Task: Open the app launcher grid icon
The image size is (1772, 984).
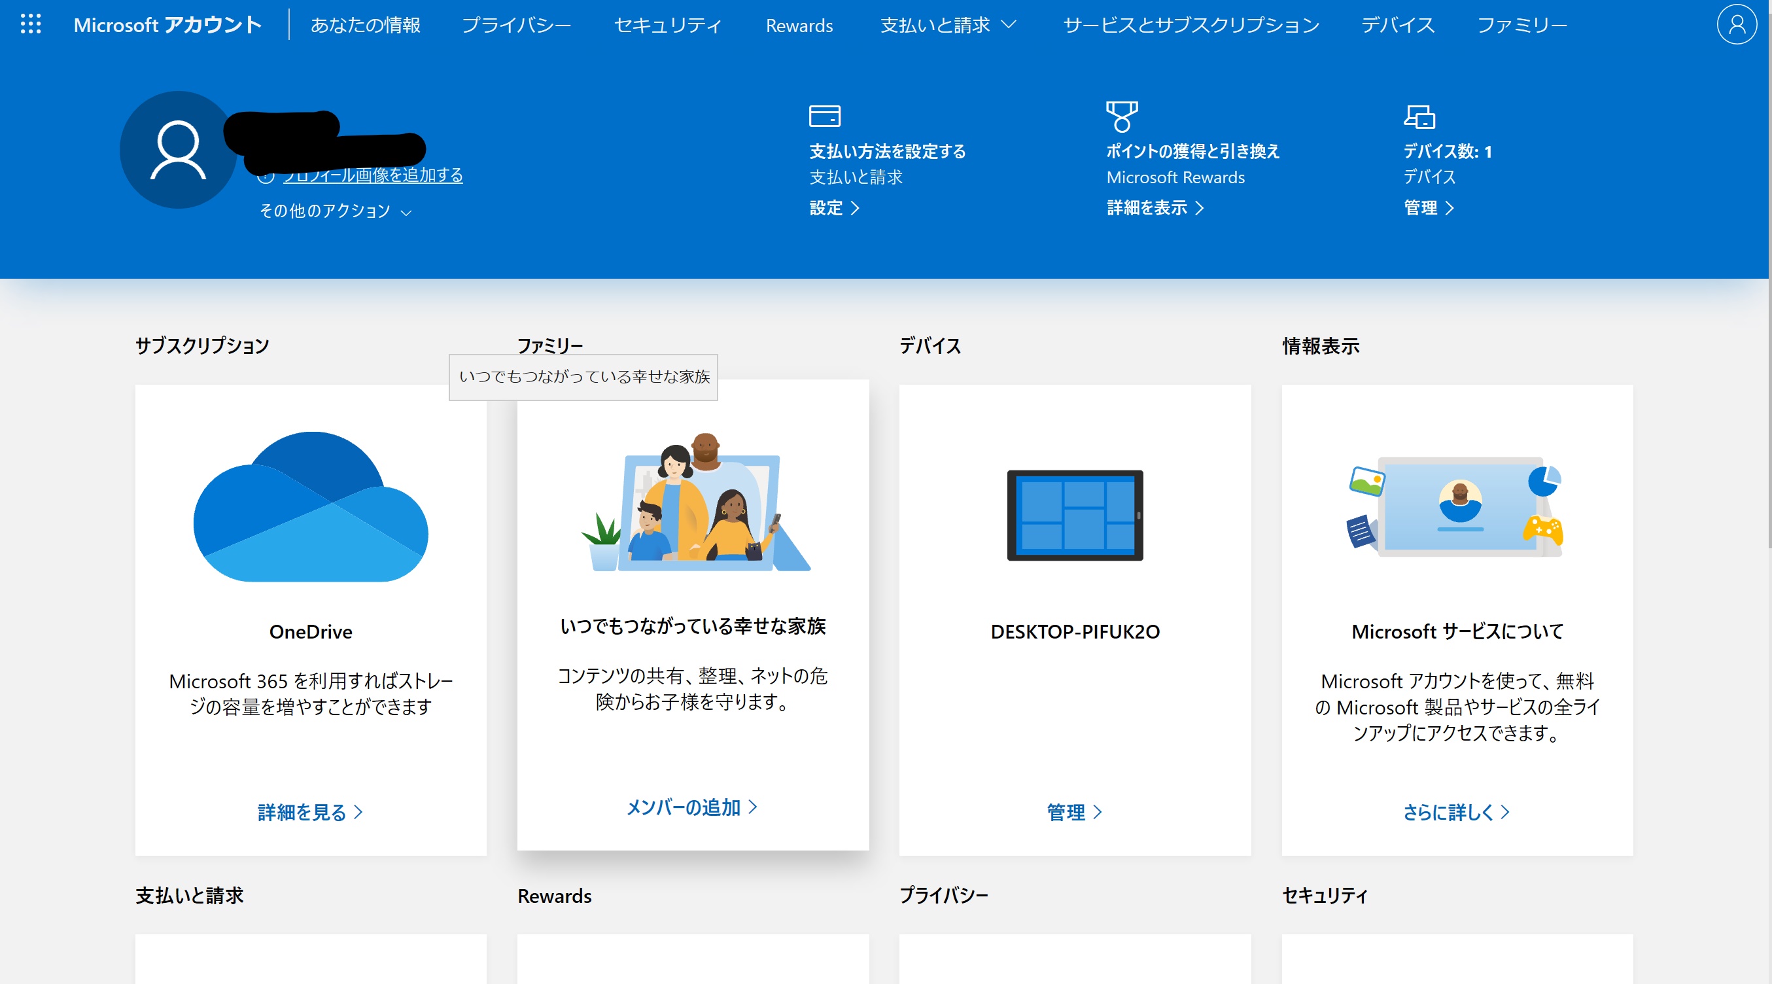Action: tap(31, 24)
